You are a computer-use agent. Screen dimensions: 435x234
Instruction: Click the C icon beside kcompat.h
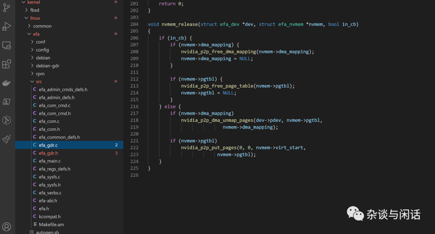35,216
